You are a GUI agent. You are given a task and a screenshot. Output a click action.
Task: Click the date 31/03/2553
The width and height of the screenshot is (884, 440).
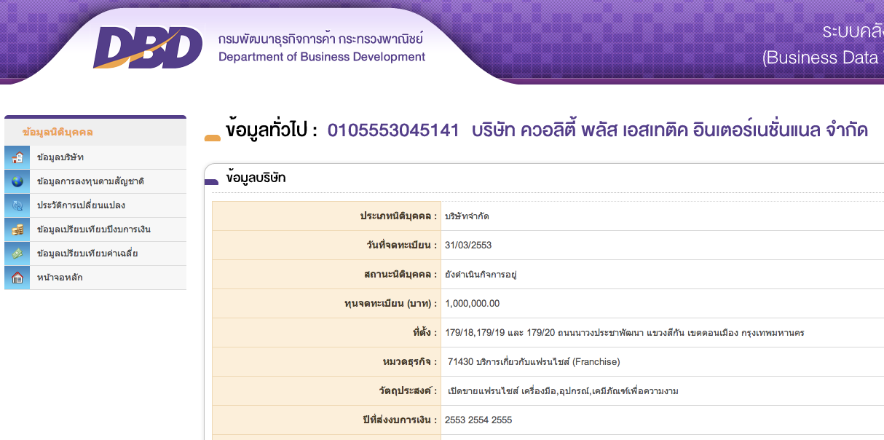(x=468, y=245)
